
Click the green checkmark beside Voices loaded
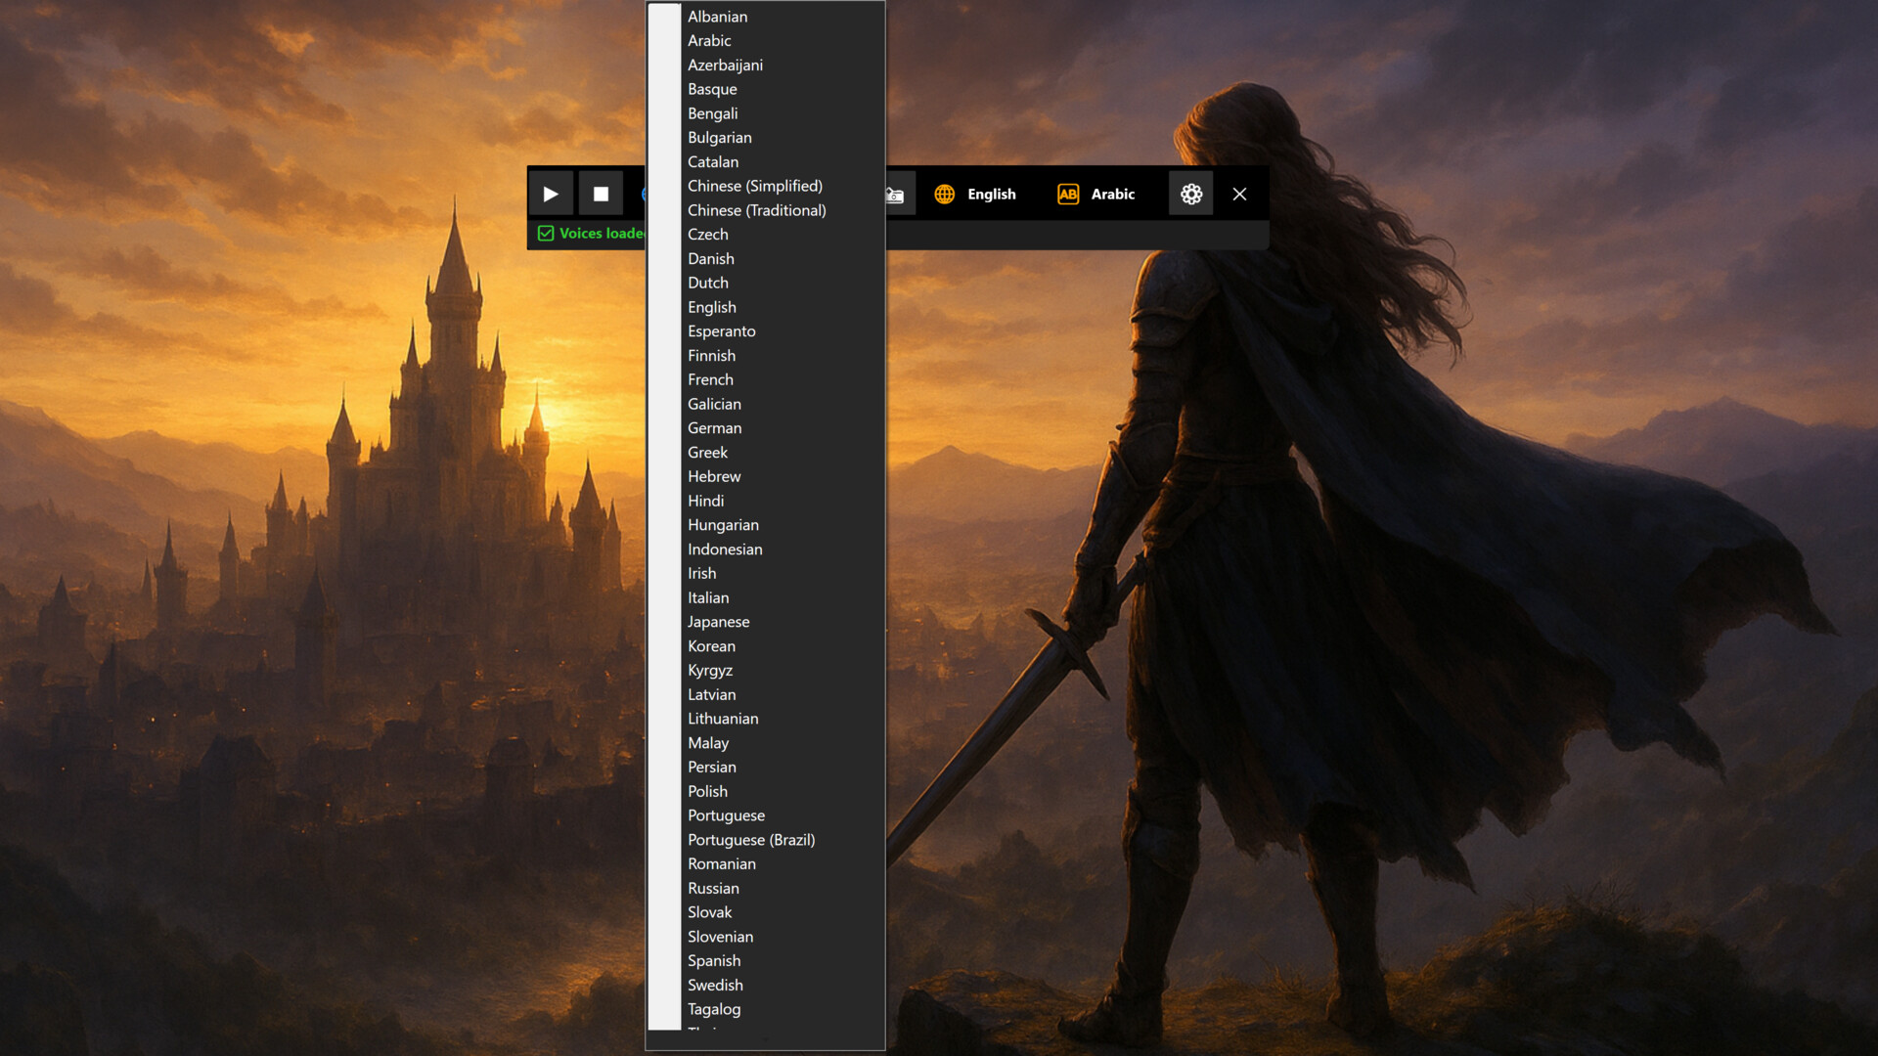click(546, 234)
